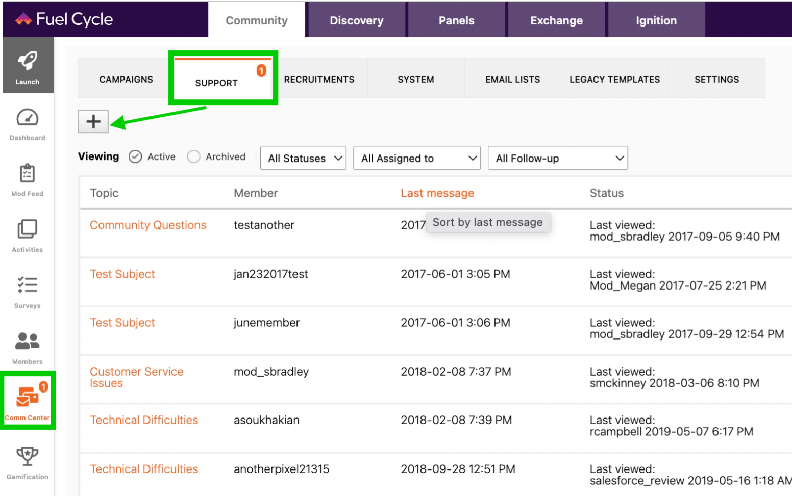Switch to the Discovery top tab
Image resolution: width=792 pixels, height=496 pixels.
(x=357, y=20)
